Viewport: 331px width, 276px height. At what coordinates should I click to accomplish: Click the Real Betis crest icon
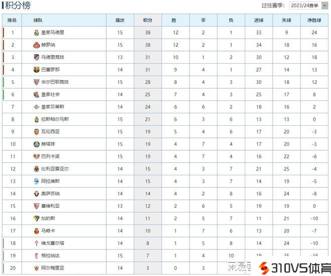tap(36, 107)
